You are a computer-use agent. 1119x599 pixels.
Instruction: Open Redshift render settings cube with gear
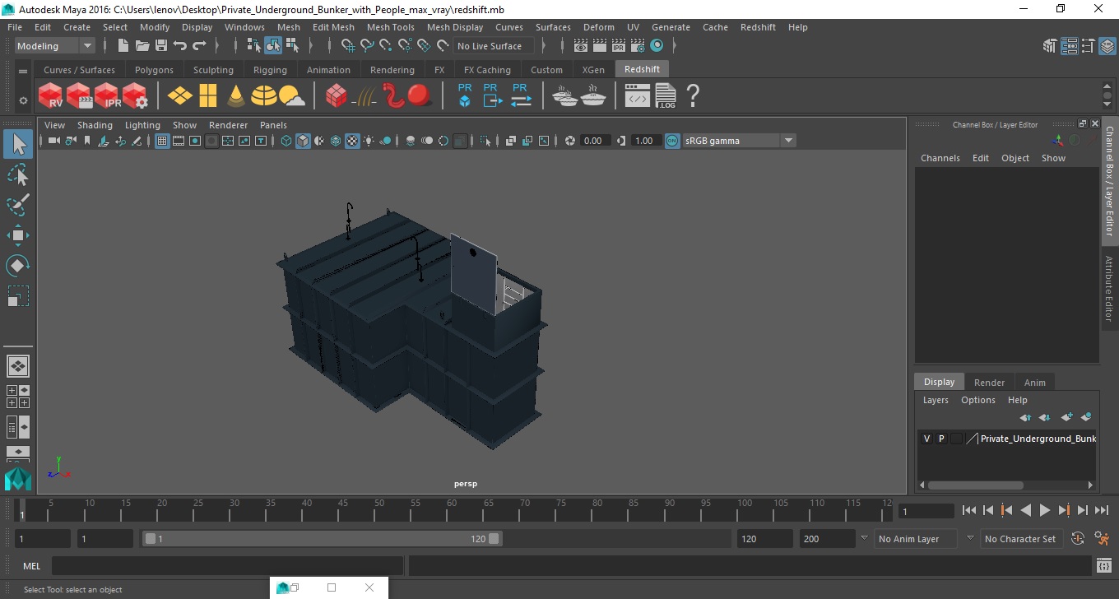(135, 95)
